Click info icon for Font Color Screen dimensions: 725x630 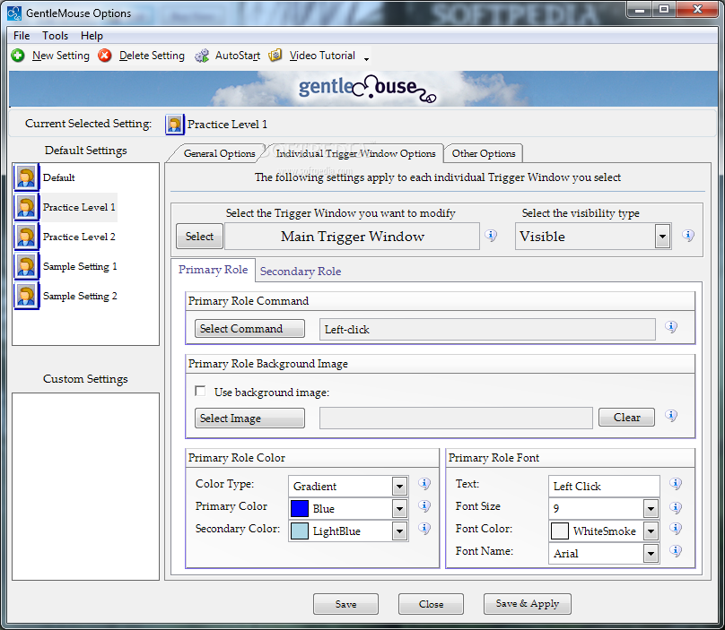[x=676, y=529]
